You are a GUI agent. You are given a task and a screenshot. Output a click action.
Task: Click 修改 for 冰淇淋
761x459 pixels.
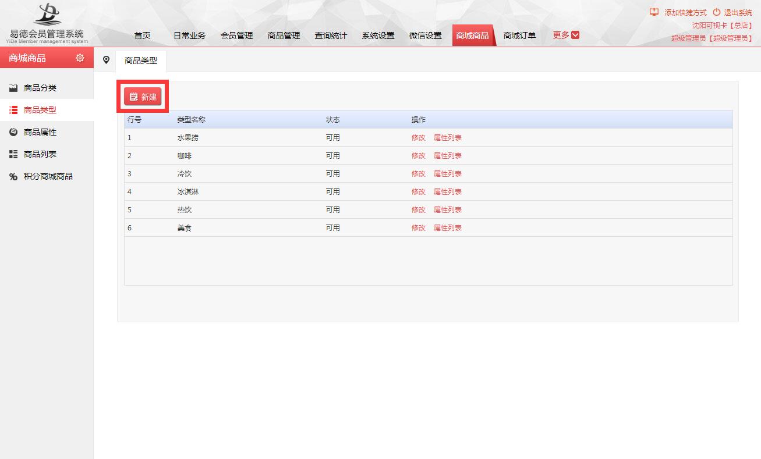(418, 192)
